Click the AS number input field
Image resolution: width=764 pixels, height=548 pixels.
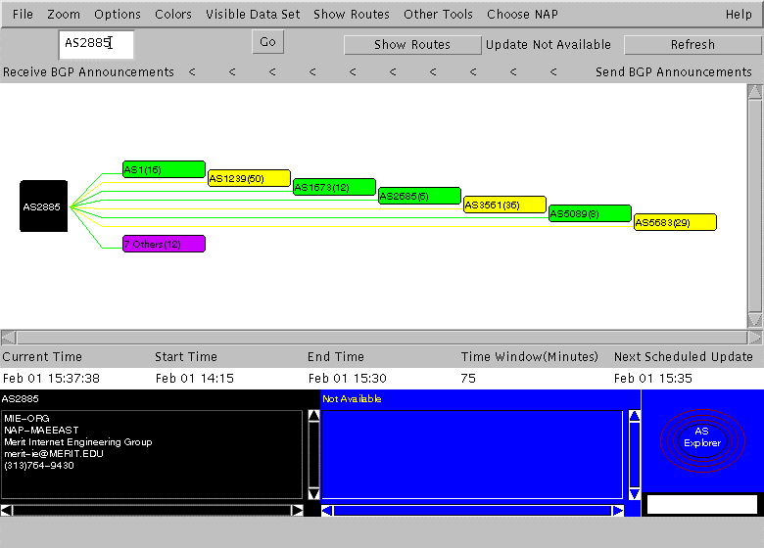tap(95, 44)
